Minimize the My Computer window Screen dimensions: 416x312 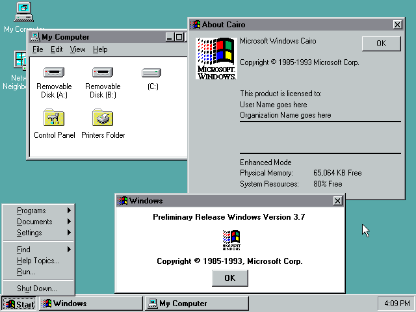170,37
